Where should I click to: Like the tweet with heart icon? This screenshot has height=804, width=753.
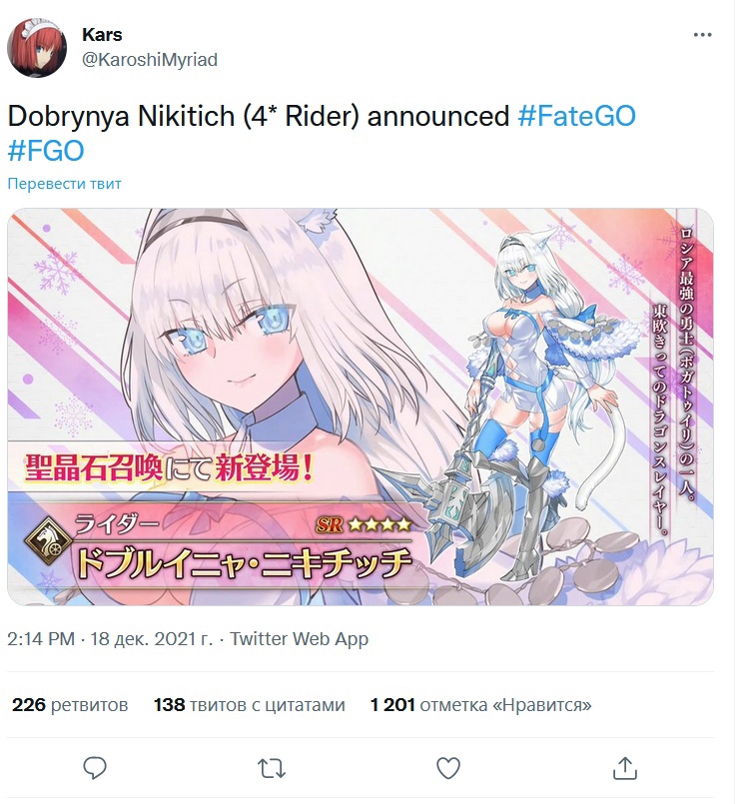[448, 768]
